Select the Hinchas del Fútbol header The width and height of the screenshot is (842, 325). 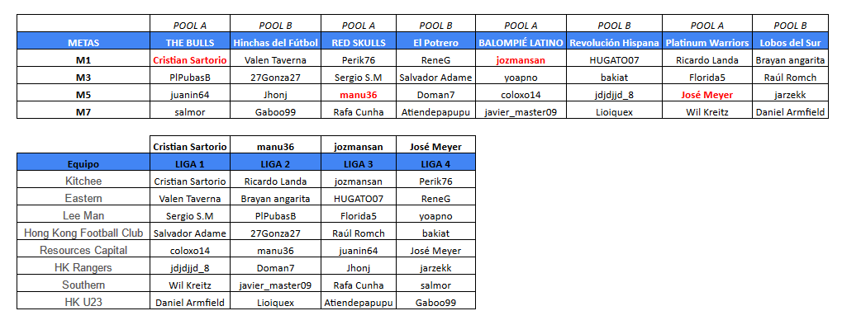click(x=275, y=42)
